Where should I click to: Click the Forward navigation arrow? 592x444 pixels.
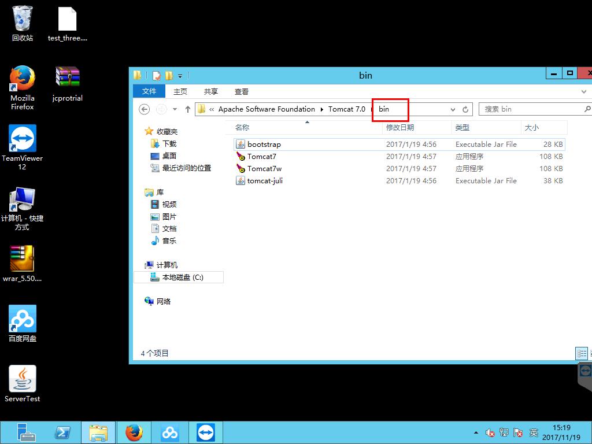161,109
